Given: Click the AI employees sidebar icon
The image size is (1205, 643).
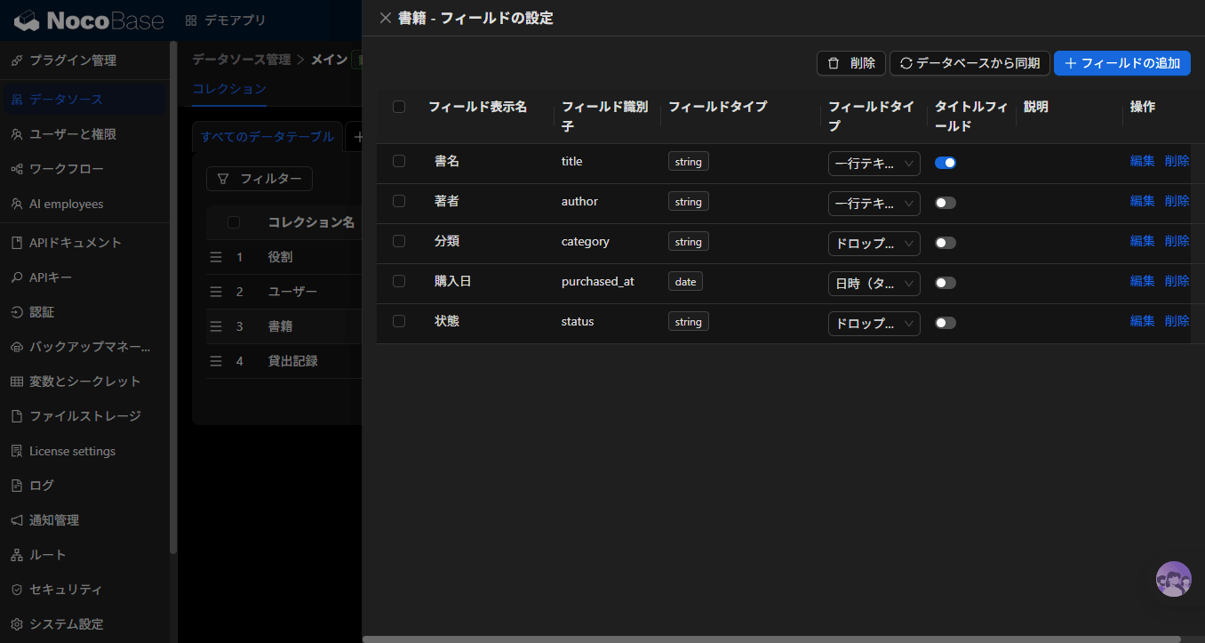Looking at the screenshot, I should pyautogui.click(x=17, y=204).
